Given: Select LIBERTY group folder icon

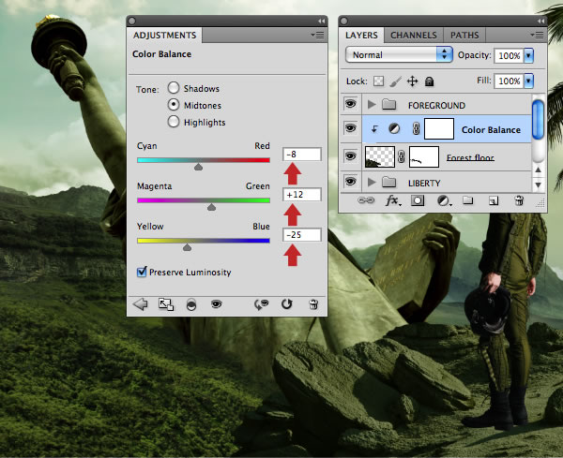Looking at the screenshot, I should (x=388, y=183).
